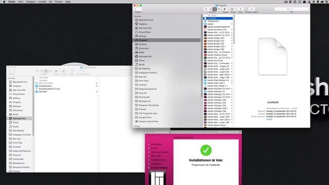
Task: Switch Program window to icon view
Action: [x=206, y=9]
